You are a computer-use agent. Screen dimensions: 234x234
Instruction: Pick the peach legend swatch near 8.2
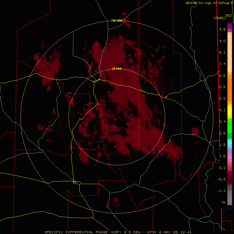230,53
